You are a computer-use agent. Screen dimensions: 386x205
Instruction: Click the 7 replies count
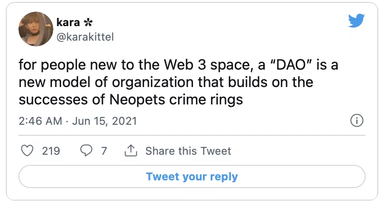[x=104, y=151]
